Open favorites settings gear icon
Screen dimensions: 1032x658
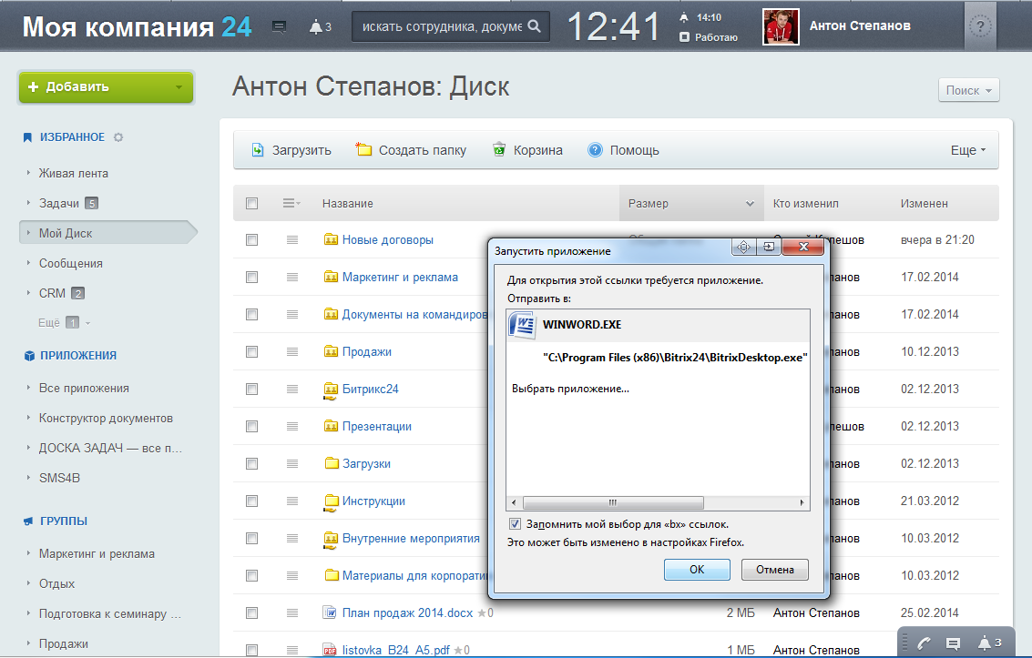118,137
